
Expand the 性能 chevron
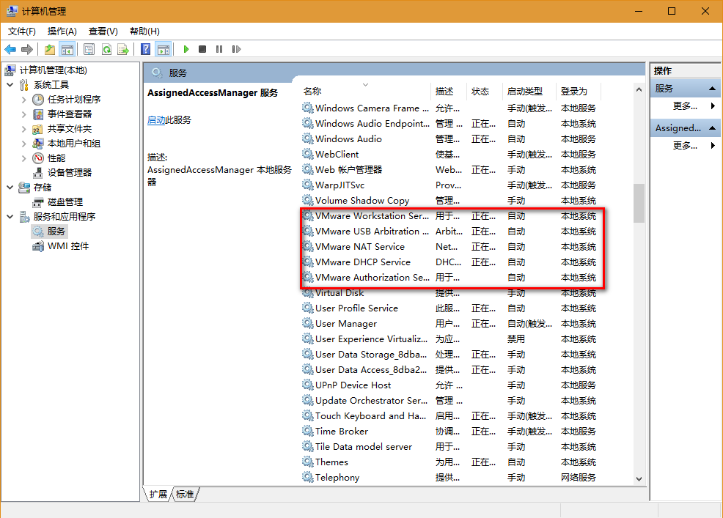tap(23, 158)
